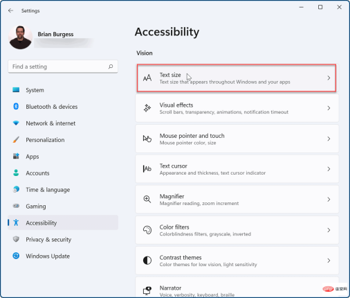
Task: Click the Accessibility figure icon
Action: (16, 222)
